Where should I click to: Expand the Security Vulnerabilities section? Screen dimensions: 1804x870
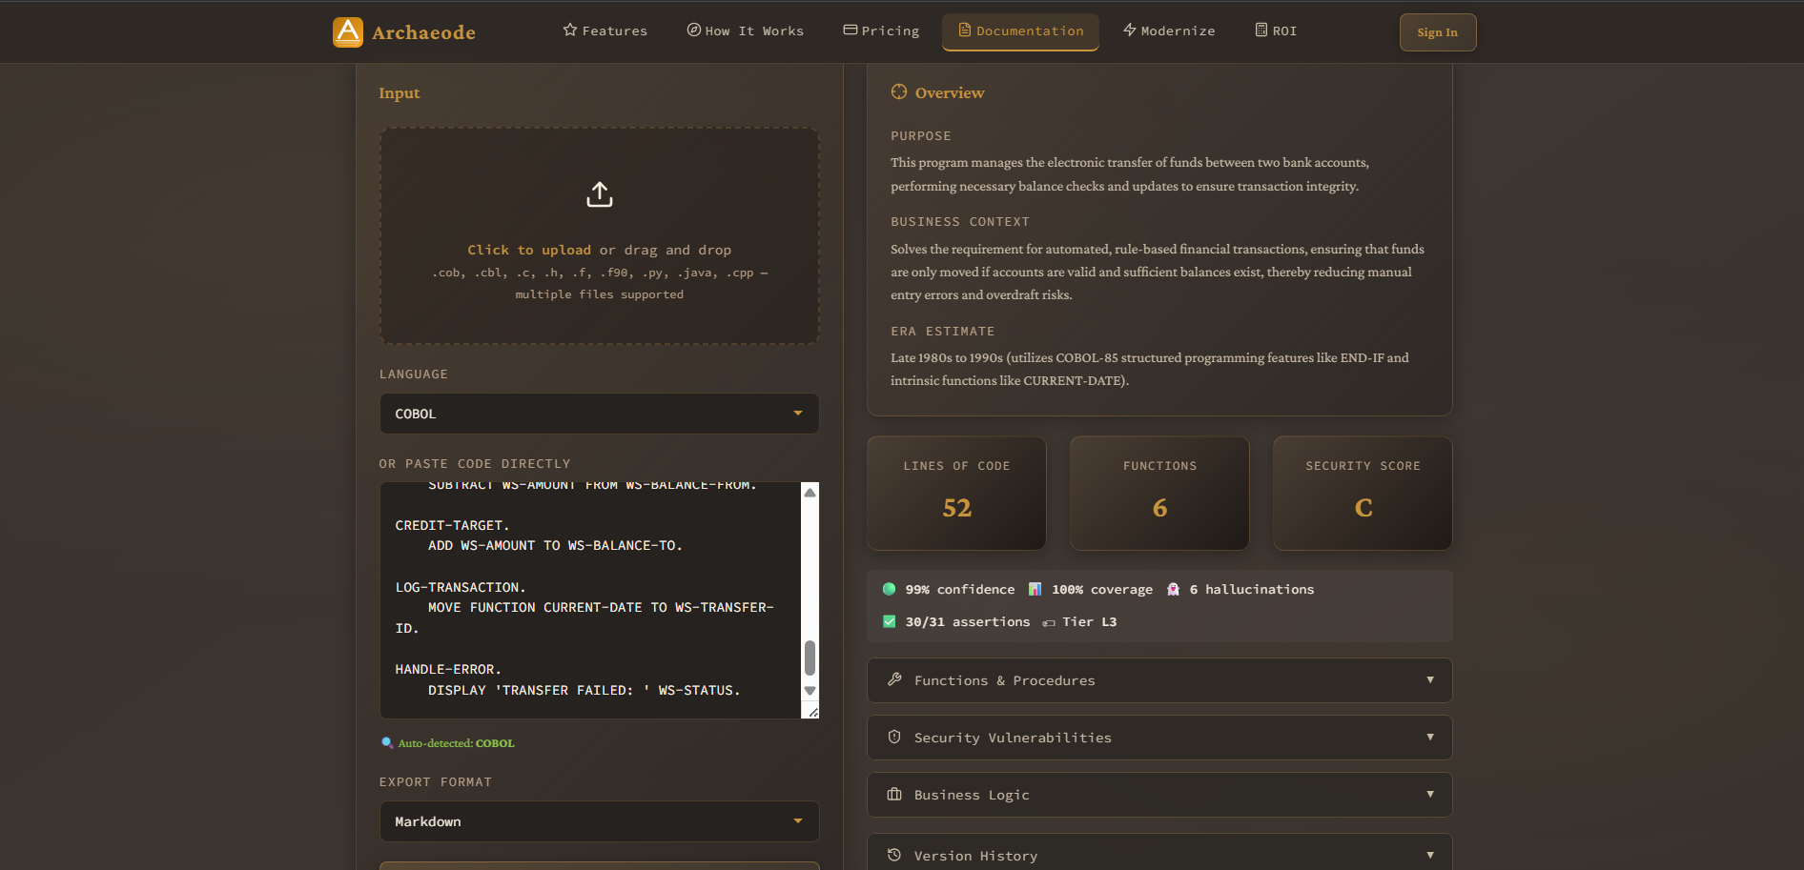tap(1159, 738)
